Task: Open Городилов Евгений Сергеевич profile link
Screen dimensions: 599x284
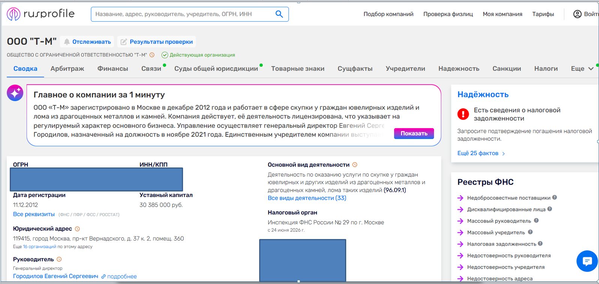Action: click(56, 276)
